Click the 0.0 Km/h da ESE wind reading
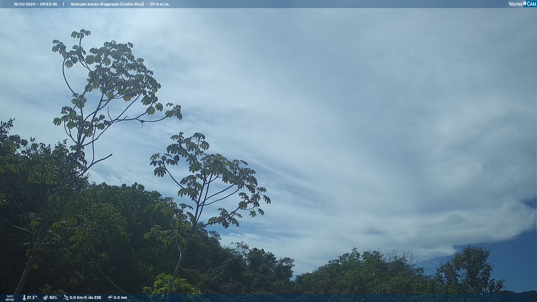Image resolution: width=537 pixels, height=302 pixels. coord(85,298)
